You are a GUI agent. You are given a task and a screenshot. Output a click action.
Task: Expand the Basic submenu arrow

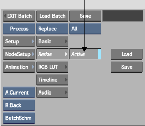tap(66, 41)
